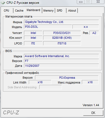Select the 82801IB (ICH9) southbridge value
105x118 pixels.
62,38
